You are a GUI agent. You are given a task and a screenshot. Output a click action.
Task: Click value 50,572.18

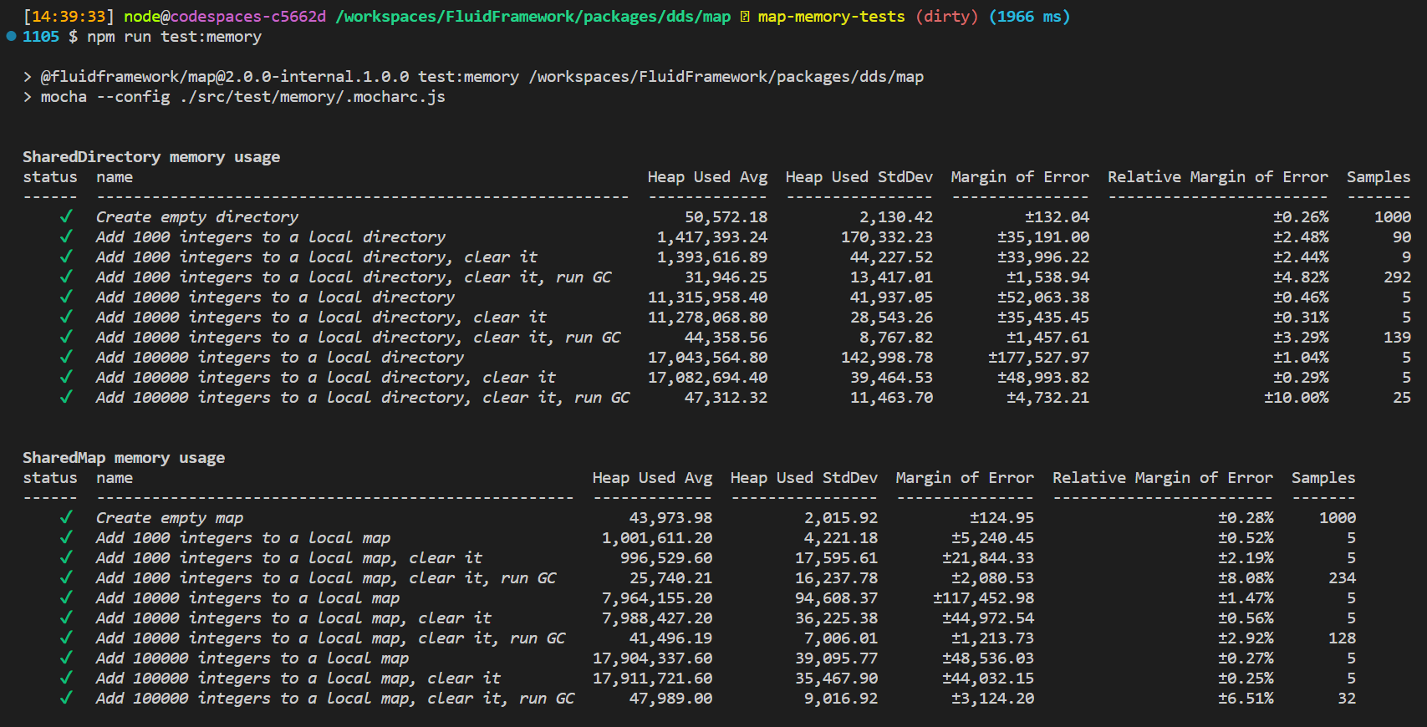(x=726, y=217)
